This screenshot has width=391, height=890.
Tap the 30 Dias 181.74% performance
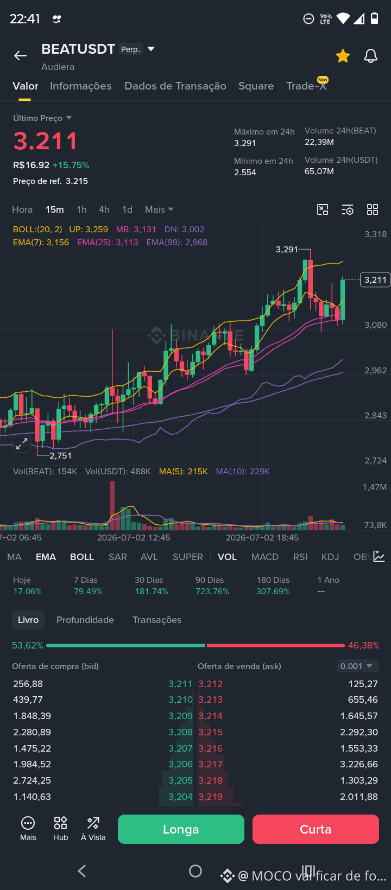[x=152, y=586]
